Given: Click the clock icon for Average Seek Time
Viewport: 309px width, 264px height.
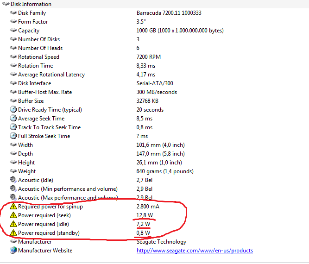Looking at the screenshot, I should tap(13, 118).
